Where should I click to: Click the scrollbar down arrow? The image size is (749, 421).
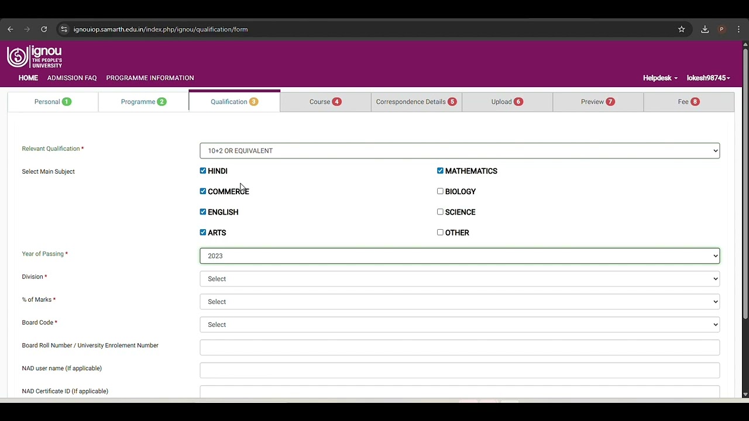(745, 395)
